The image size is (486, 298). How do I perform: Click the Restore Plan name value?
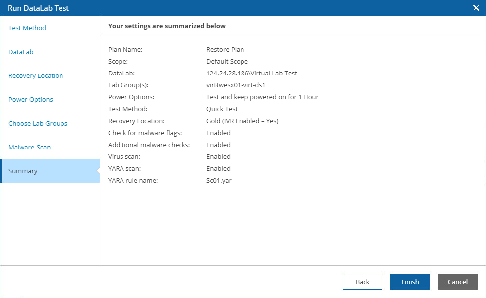pos(225,50)
